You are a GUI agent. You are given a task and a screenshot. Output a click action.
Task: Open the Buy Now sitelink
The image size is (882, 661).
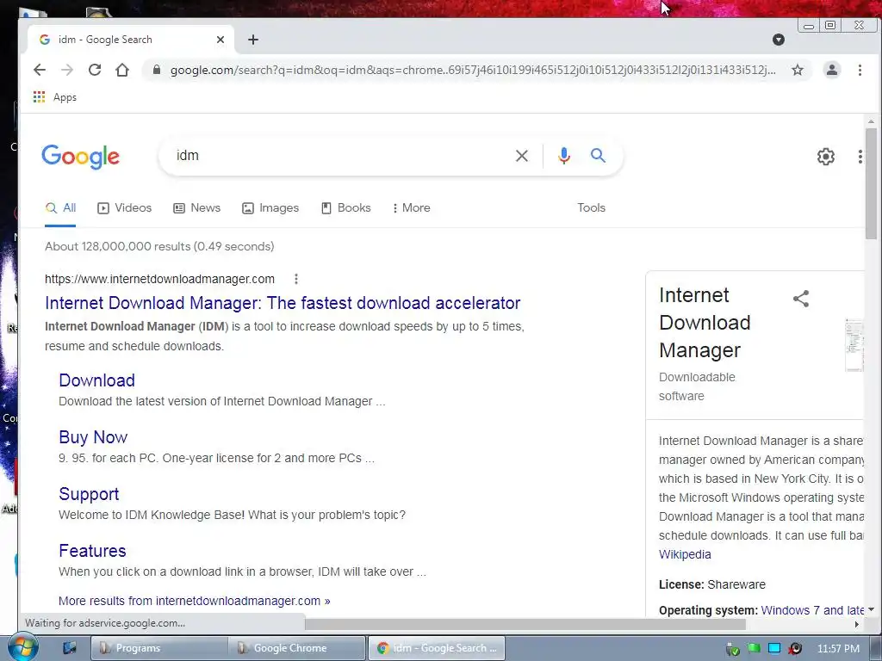click(x=93, y=437)
